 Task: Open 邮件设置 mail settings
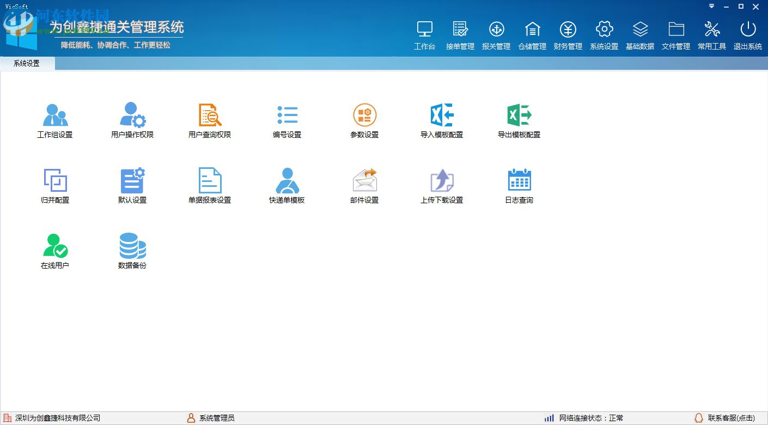pos(364,186)
